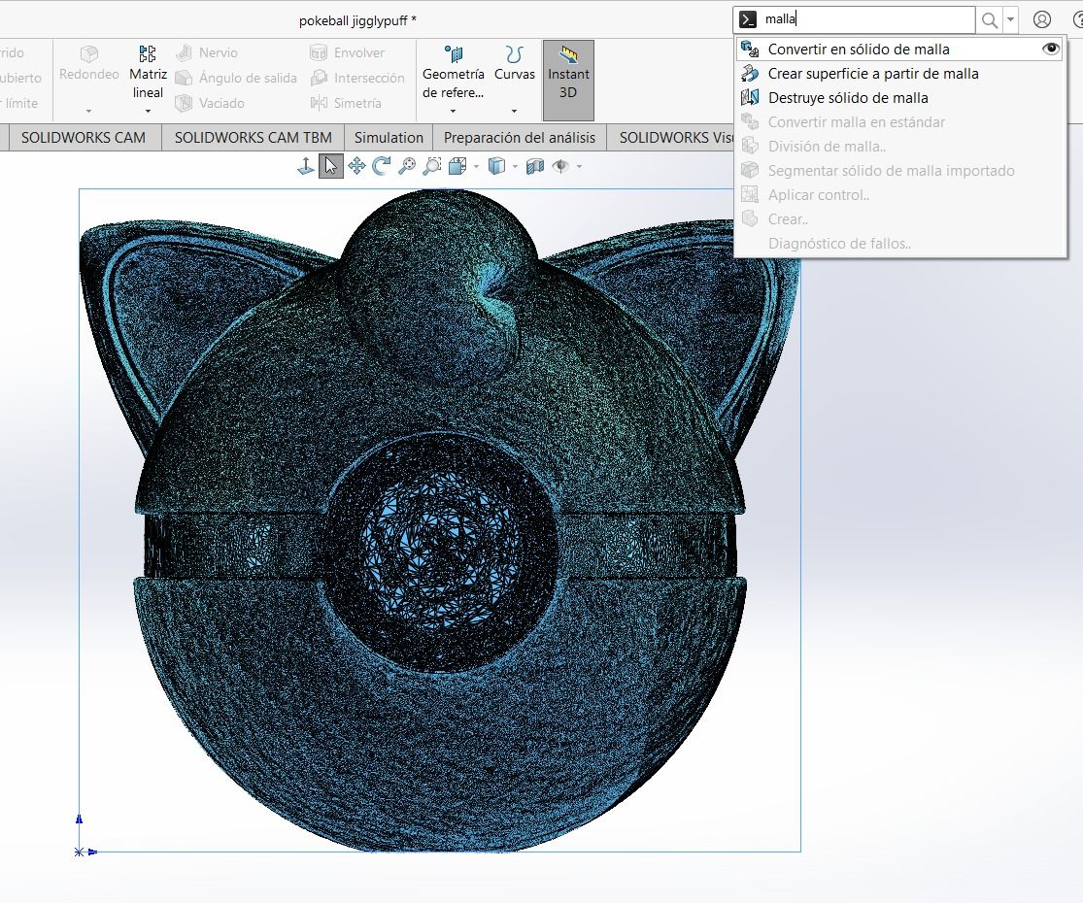1083x903 pixels.
Task: Switch to the SOLIDWORKS CAM tab
Action: point(84,137)
